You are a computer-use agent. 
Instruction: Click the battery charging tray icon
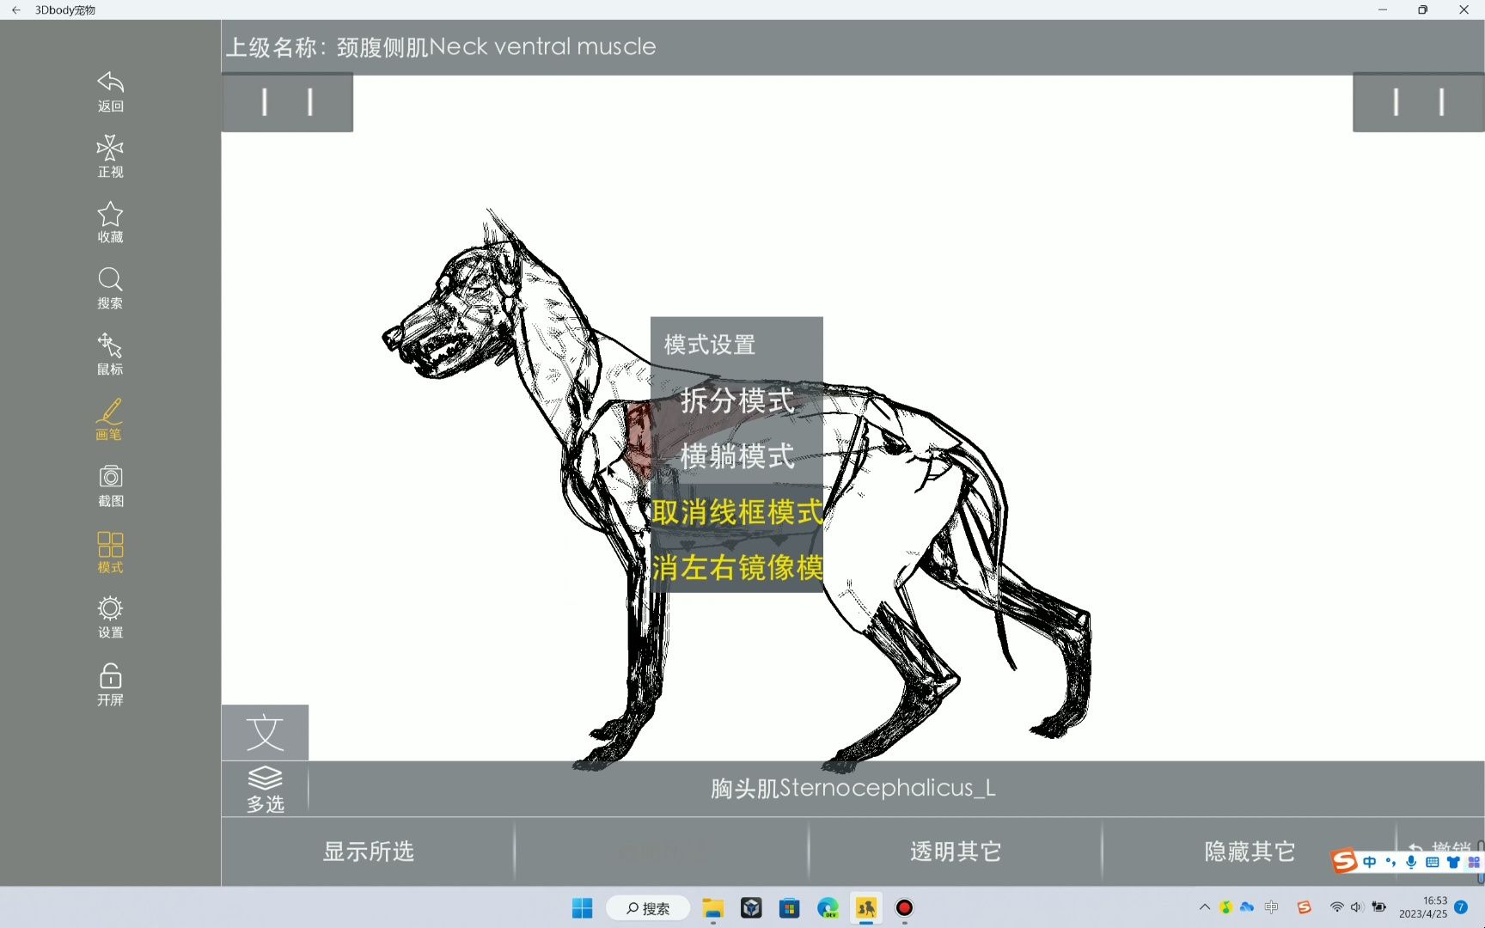pos(1378,907)
